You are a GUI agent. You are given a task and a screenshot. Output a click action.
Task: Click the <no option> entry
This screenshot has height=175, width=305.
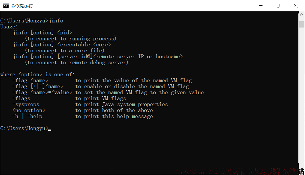tap(29, 110)
